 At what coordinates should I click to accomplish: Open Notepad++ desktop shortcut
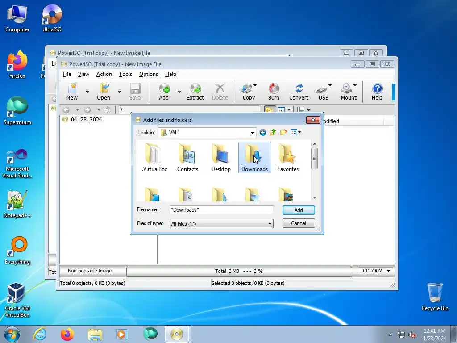tap(17, 204)
